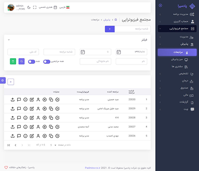Click Padmira-cs.ir footer link
Viewport: 199px width, 171px height.
pos(92,168)
